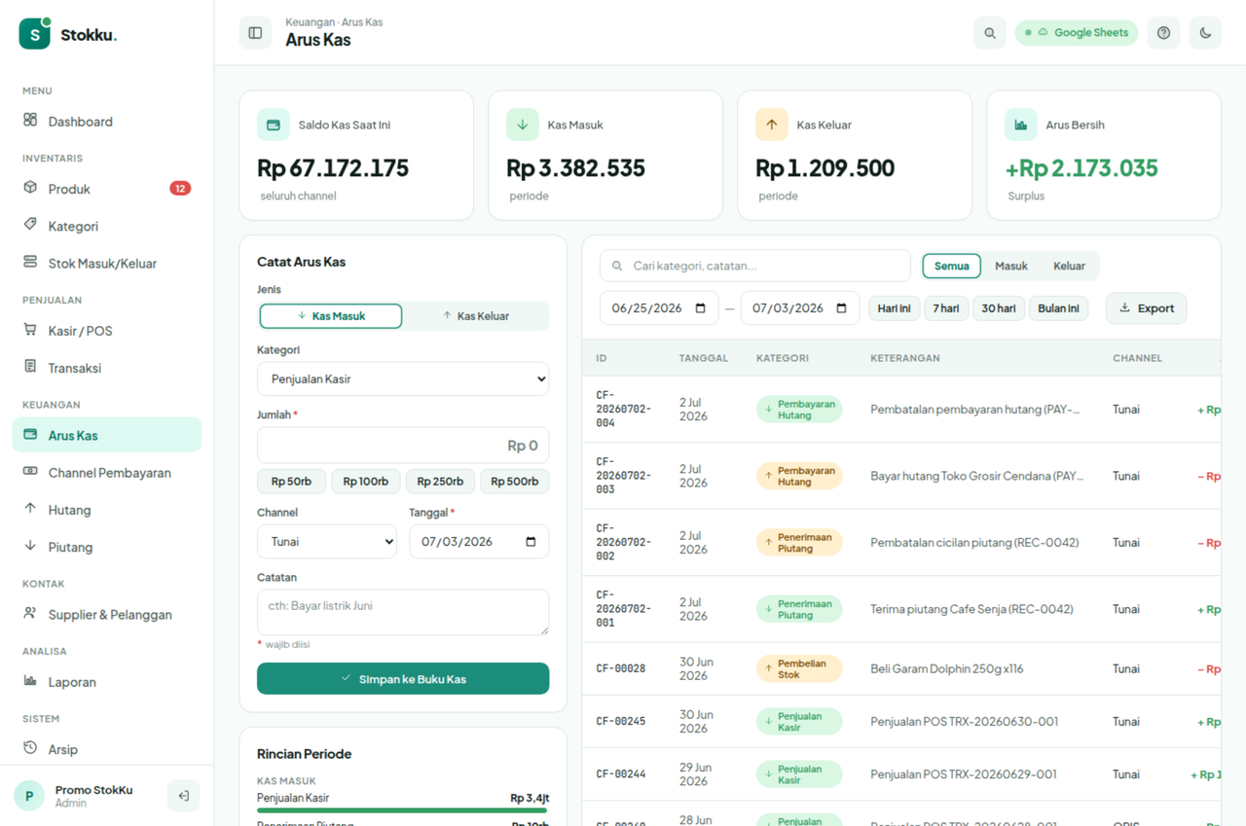This screenshot has width=1246, height=826.
Task: Click the Hutang up-arrow icon
Action: tap(30, 509)
